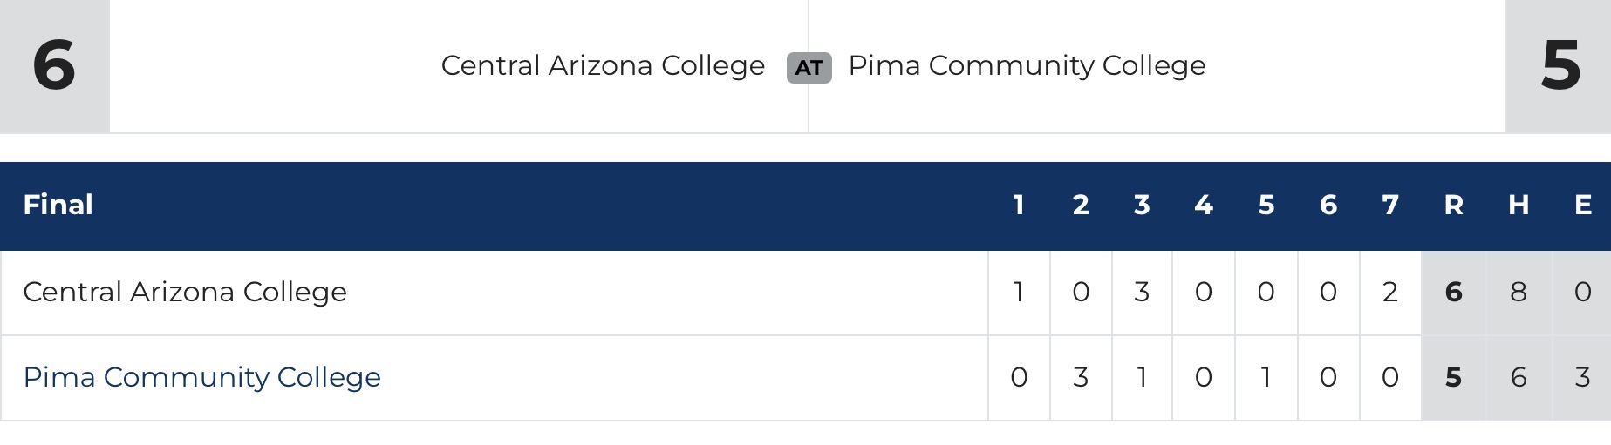The width and height of the screenshot is (1611, 445).
Task: Click Central Arizona's total hits cell
Action: tap(1519, 292)
